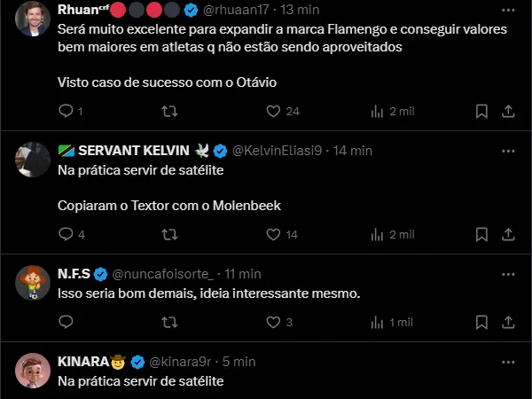The width and height of the screenshot is (532, 399).
Task: Open KINARA's profile picture
Action: (33, 370)
